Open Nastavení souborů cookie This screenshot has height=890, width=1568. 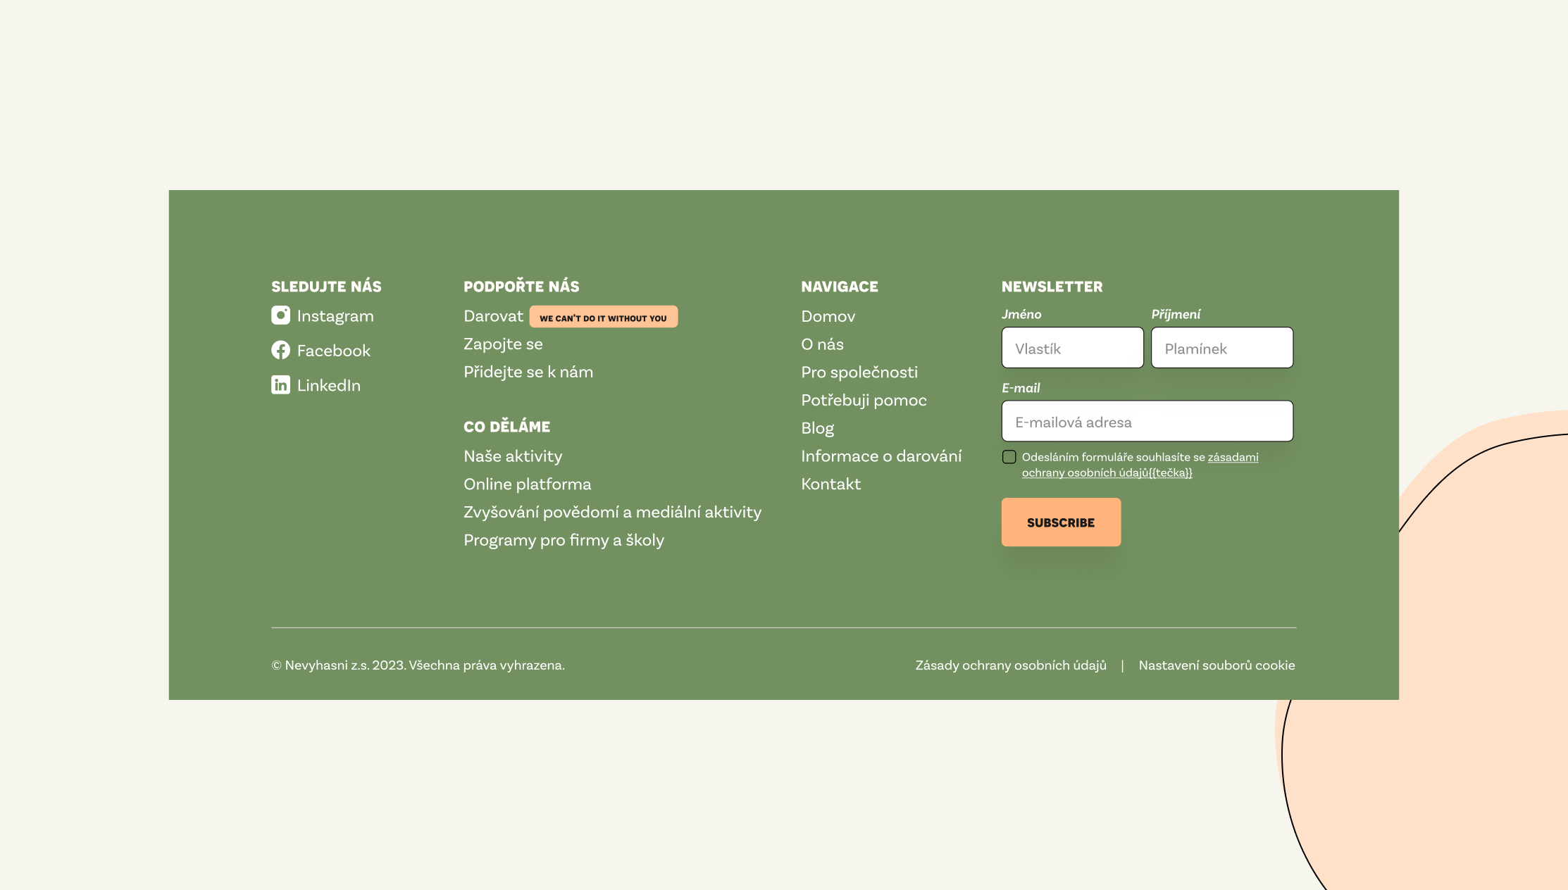[x=1217, y=665]
